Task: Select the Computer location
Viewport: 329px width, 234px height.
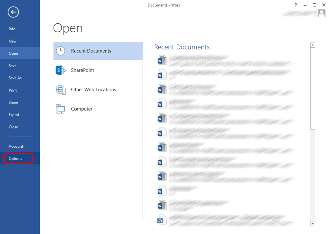Action: pyautogui.click(x=98, y=109)
